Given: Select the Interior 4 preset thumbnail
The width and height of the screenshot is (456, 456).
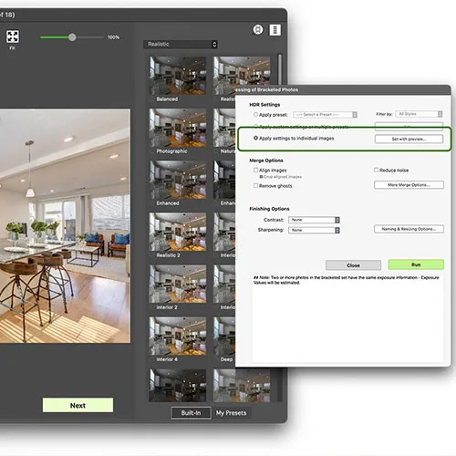Looking at the screenshot, I should click(x=178, y=337).
